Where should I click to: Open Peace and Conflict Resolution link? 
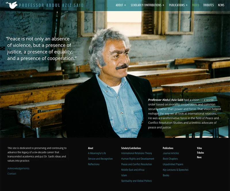tap(136, 164)
